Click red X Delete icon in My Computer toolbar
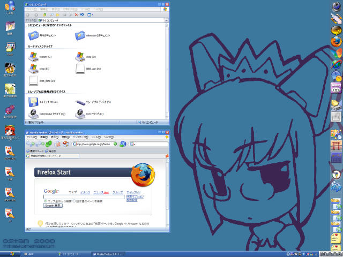Screen dimensions: 343x257 (x=76, y=15)
